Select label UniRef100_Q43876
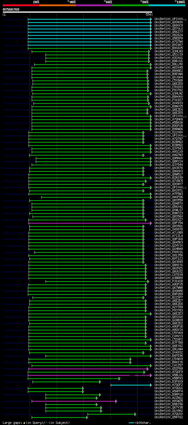Screen dimensions: 188x425 (x=169, y=168)
